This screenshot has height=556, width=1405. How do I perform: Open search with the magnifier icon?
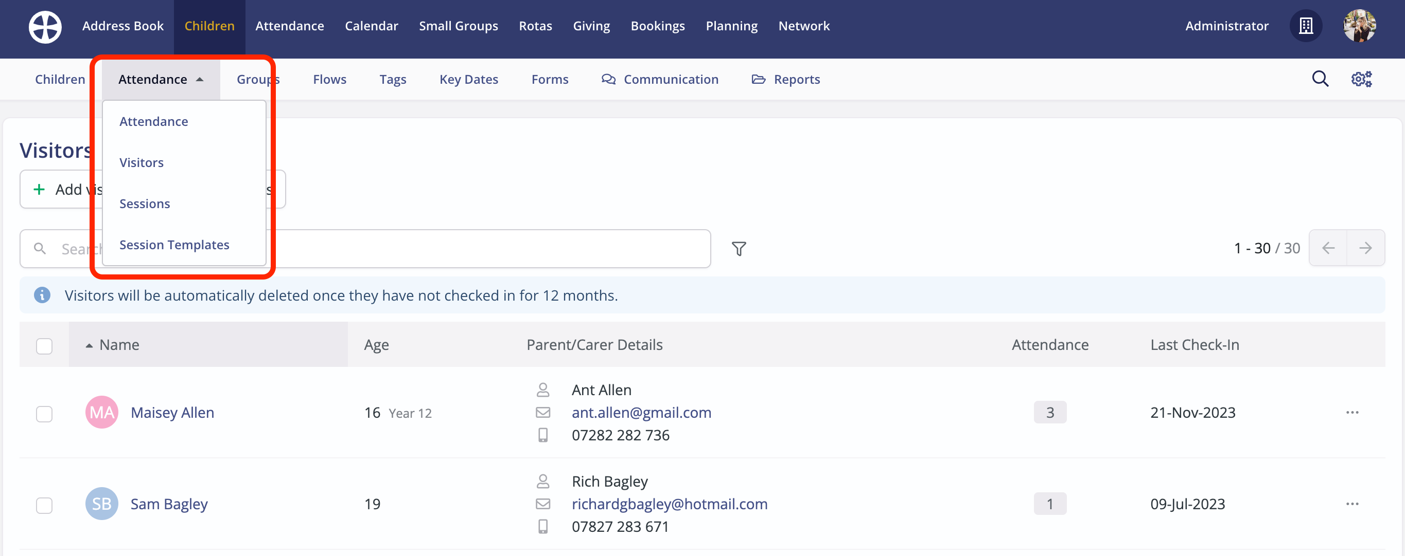click(x=1320, y=79)
